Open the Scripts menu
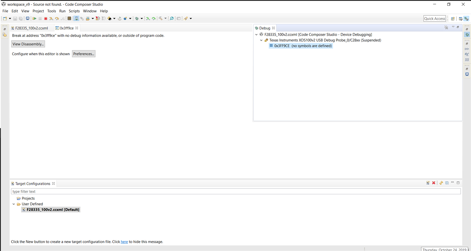The width and height of the screenshot is (471, 251). pos(74,11)
